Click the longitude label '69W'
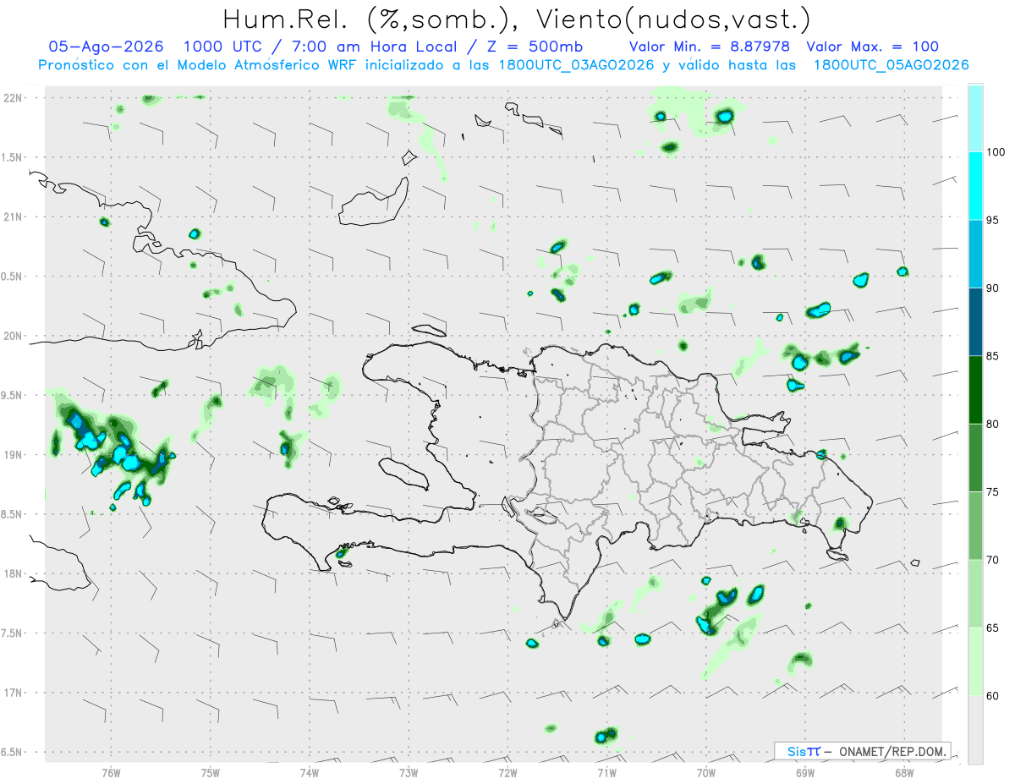 point(805,771)
